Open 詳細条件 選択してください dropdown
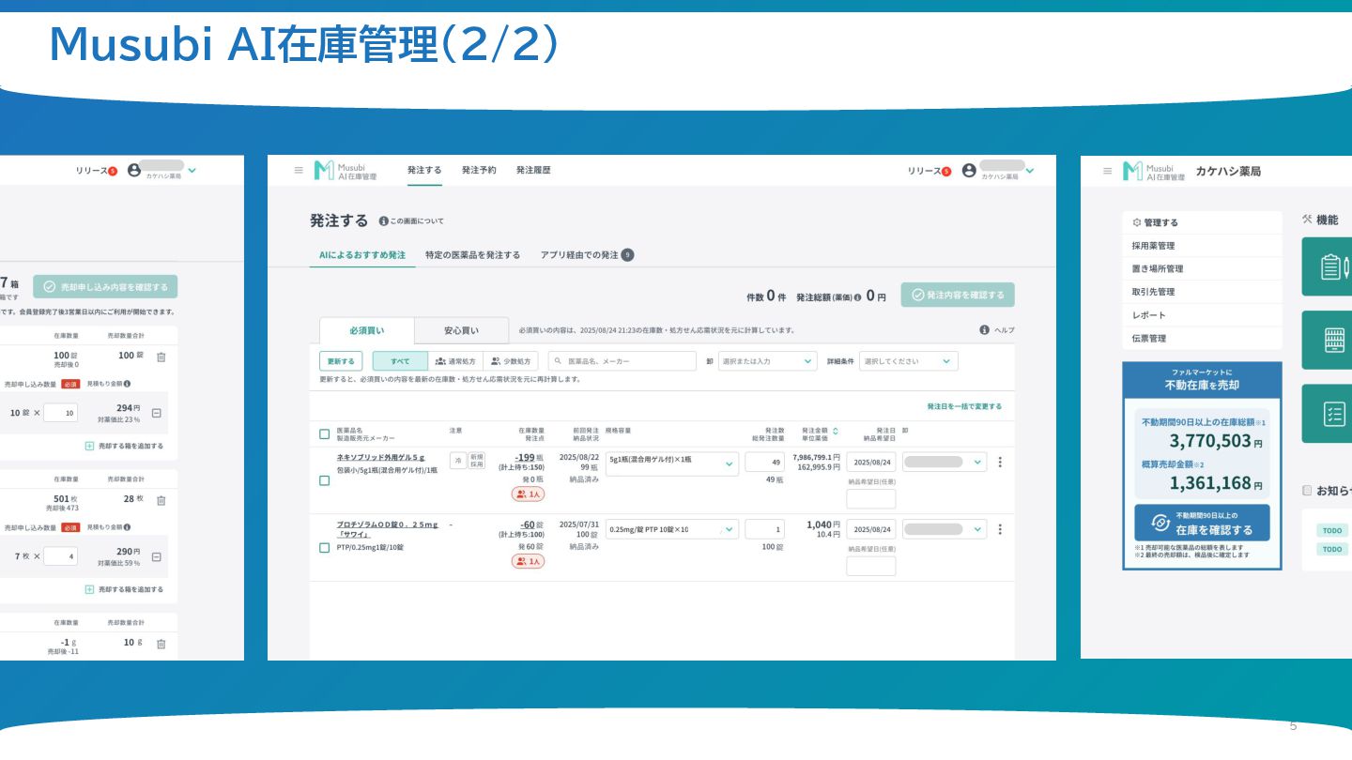Viewport: 1352px width, 760px height. click(909, 361)
